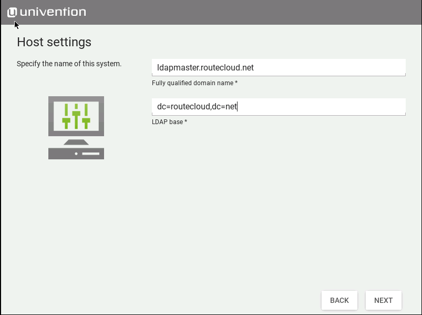Go back with the BACK button

[x=339, y=300]
